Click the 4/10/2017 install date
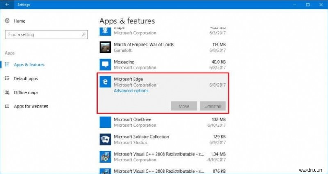Screen dimensions: 328x174 click(x=216, y=160)
